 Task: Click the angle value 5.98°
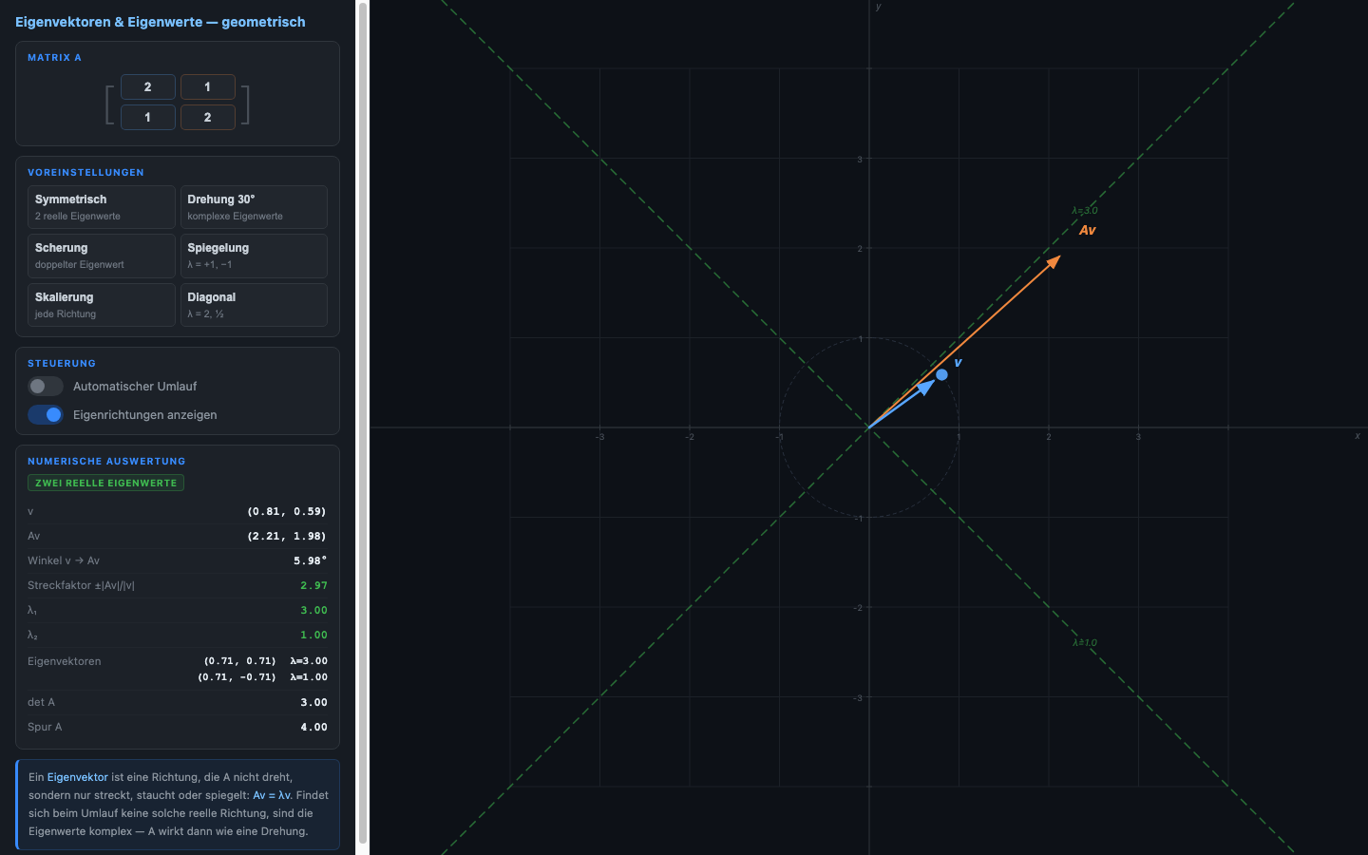click(311, 560)
